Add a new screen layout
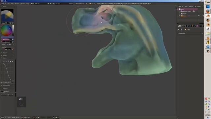The image size is (211, 119). tap(48, 4)
